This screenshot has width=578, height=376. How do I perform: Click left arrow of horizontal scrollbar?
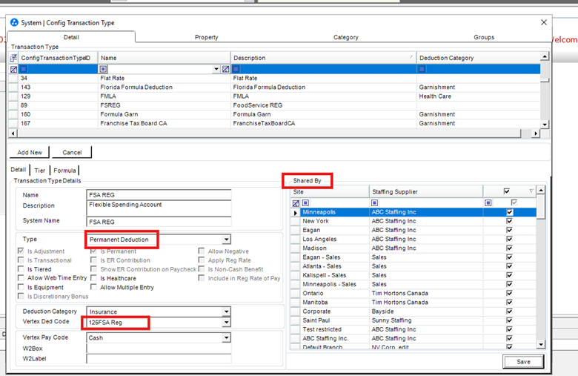[13, 133]
